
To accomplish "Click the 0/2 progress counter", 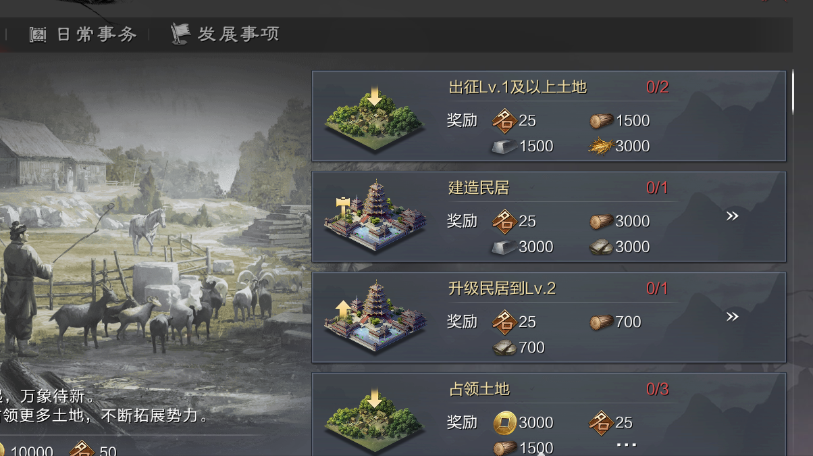I will [x=657, y=87].
